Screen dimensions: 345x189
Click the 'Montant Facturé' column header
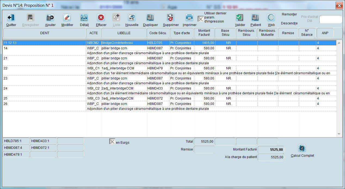coord(204,33)
